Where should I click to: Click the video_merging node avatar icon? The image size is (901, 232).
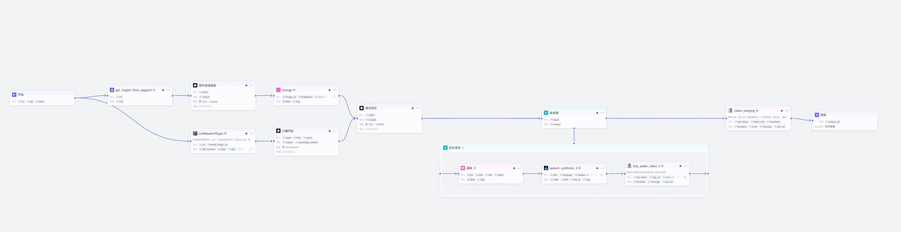730,111
